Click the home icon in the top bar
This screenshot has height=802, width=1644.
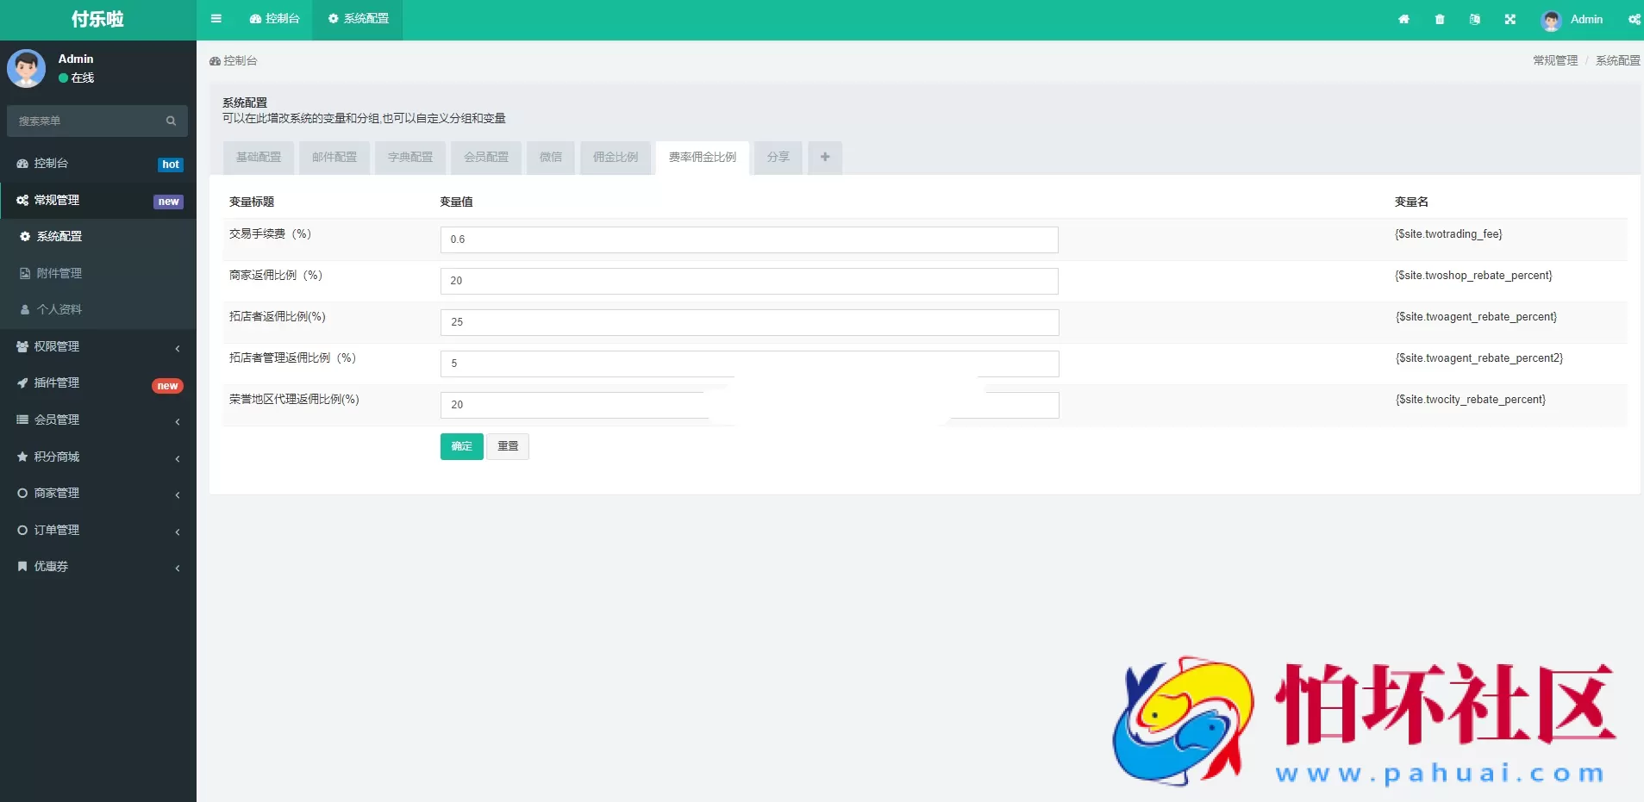[1403, 19]
